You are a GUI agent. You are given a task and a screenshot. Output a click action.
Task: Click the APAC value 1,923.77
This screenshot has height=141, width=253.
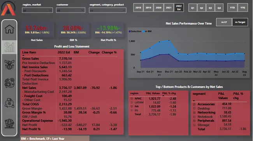tap(155, 99)
